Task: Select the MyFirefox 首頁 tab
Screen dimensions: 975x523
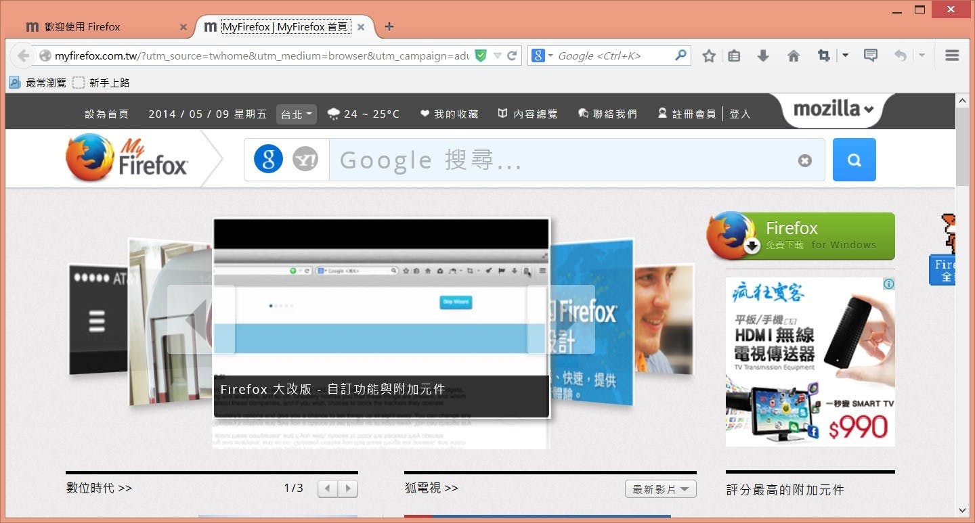Action: tap(284, 27)
